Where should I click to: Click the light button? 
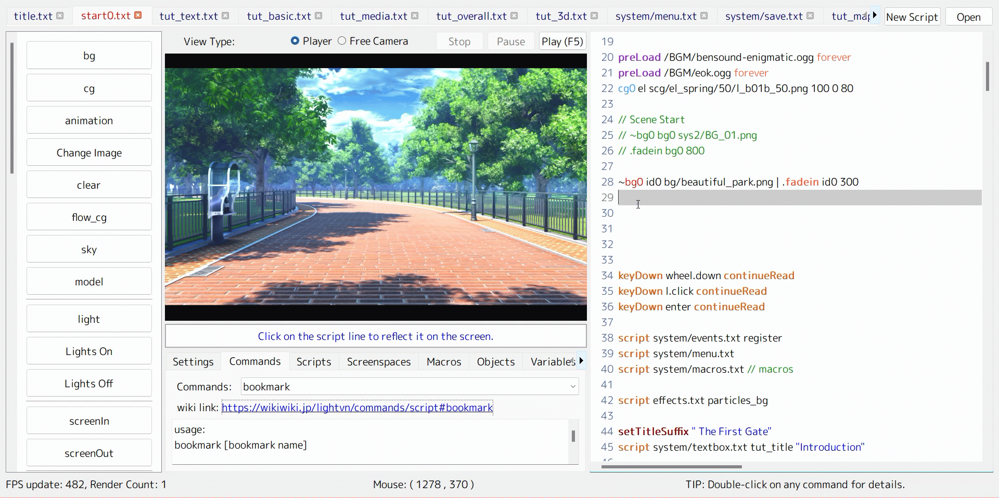point(89,319)
